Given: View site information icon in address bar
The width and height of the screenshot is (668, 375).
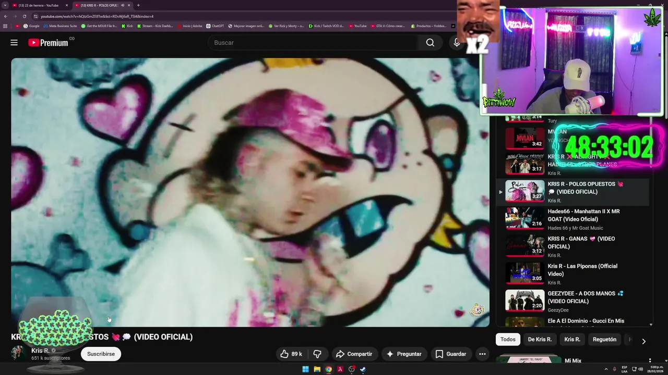Looking at the screenshot, I should point(35,16).
